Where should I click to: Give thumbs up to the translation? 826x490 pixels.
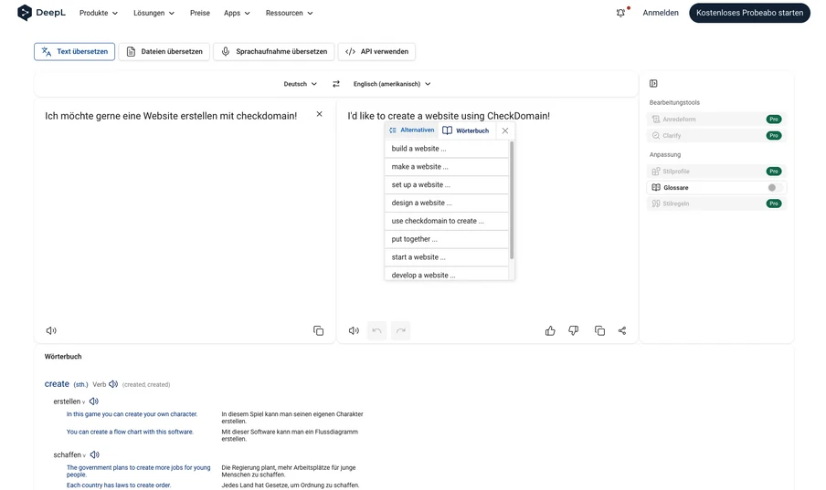click(550, 330)
